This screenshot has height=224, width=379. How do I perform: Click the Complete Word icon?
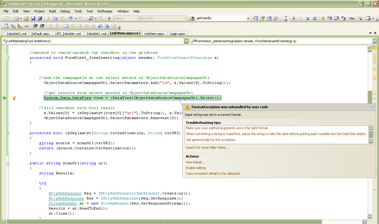[x=27, y=26]
